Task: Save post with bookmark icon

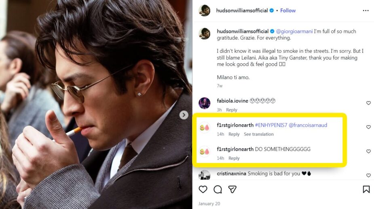Action: click(x=366, y=189)
